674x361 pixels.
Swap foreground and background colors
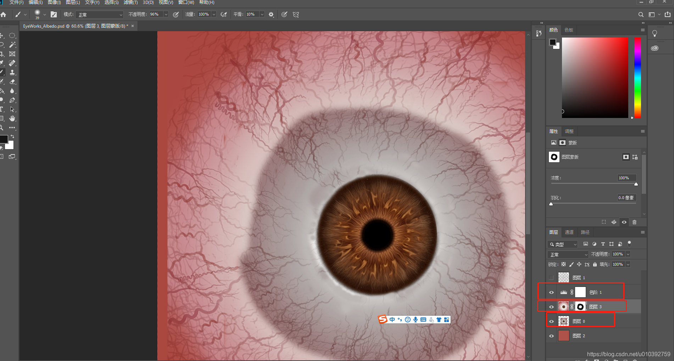pos(12,136)
